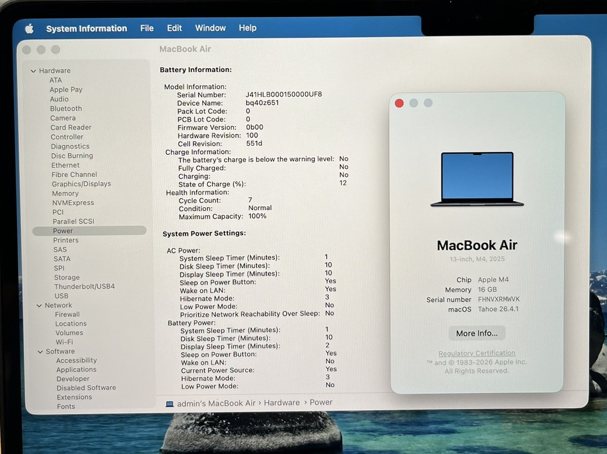
Task: Open the File menu
Action: (147, 28)
